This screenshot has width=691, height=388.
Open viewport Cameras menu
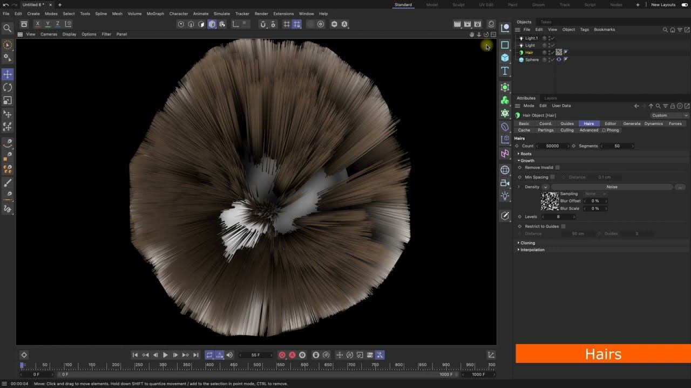tap(49, 34)
